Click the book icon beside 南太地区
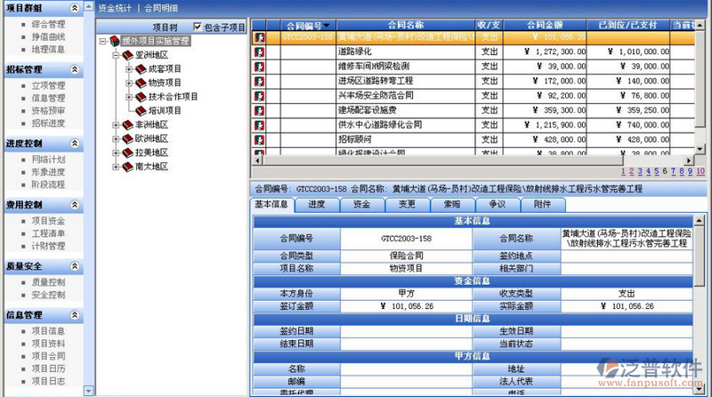Screen dimensions: 712x397 [128, 166]
